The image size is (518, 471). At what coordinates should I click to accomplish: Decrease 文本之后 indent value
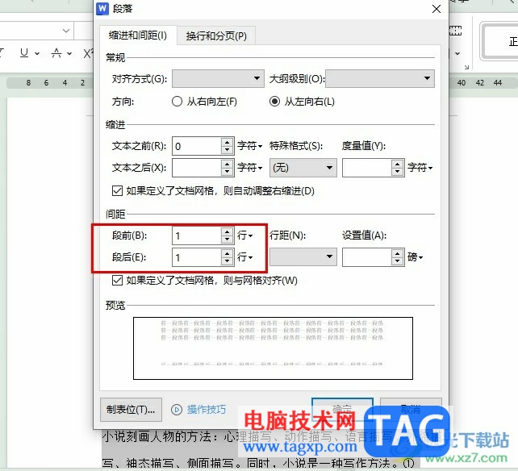[x=227, y=172]
